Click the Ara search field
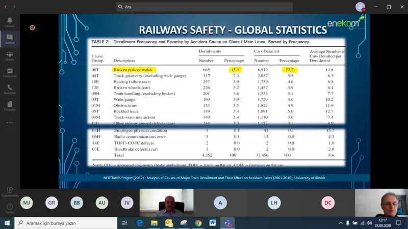 point(204,7)
